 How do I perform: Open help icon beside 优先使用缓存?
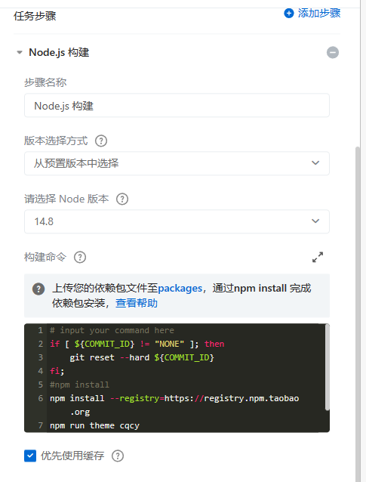pyautogui.click(x=118, y=456)
